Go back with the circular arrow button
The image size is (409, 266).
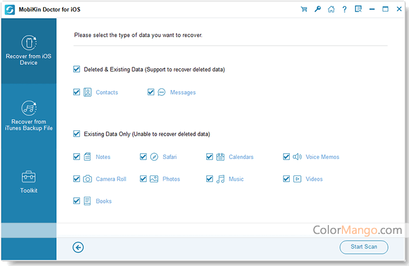(x=78, y=247)
